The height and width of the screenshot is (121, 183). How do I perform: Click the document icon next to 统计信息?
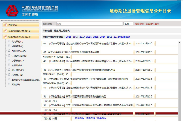pos(9,70)
